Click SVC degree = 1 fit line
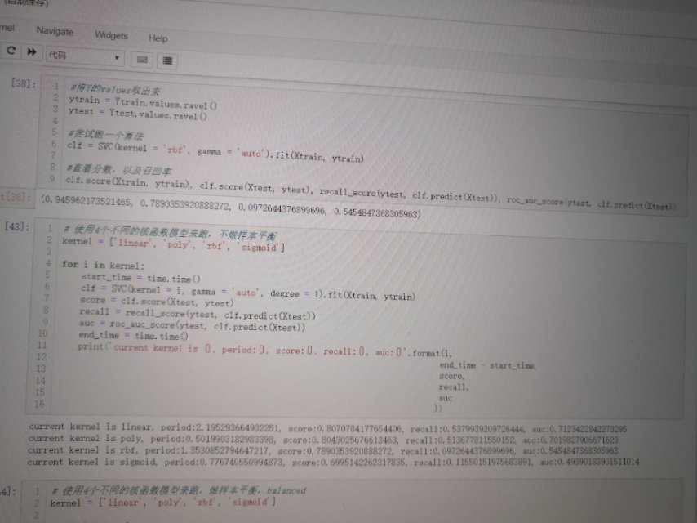The width and height of the screenshot is (697, 523). [x=247, y=292]
